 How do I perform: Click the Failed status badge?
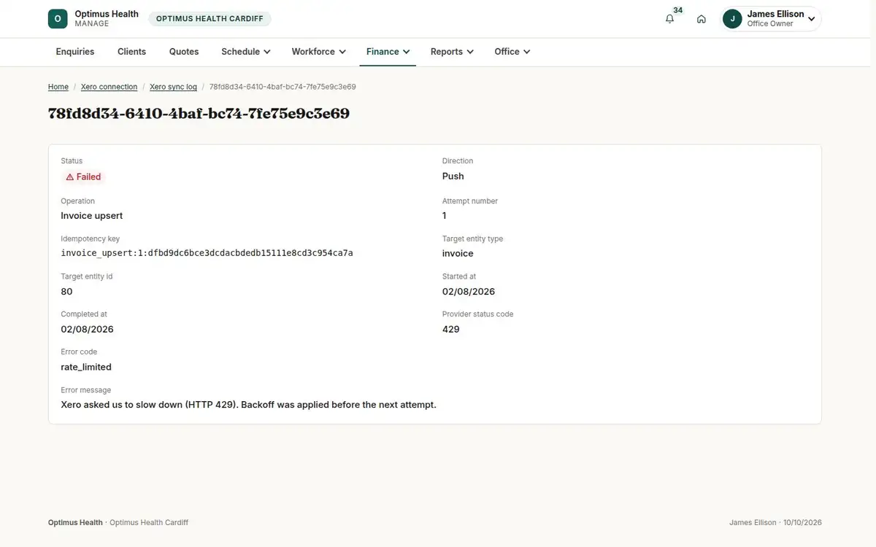click(x=83, y=176)
